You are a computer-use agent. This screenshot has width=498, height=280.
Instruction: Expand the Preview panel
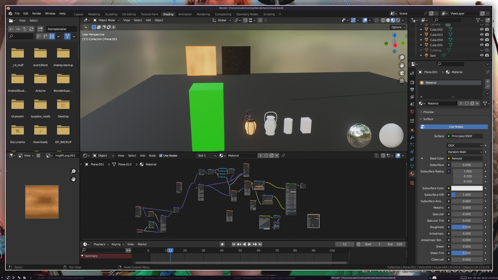point(428,112)
